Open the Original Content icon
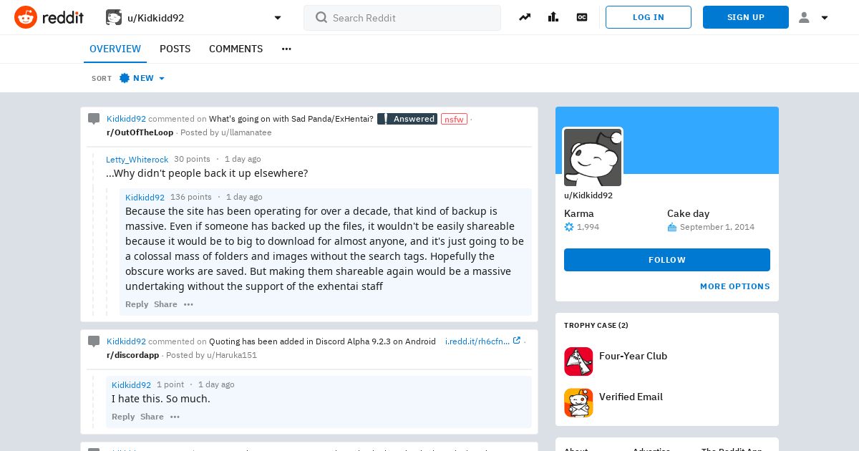Image resolution: width=859 pixels, height=451 pixels. [x=582, y=17]
